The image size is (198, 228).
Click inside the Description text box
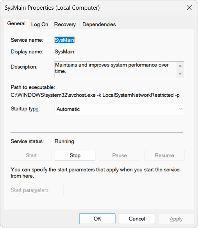pyautogui.click(x=116, y=70)
